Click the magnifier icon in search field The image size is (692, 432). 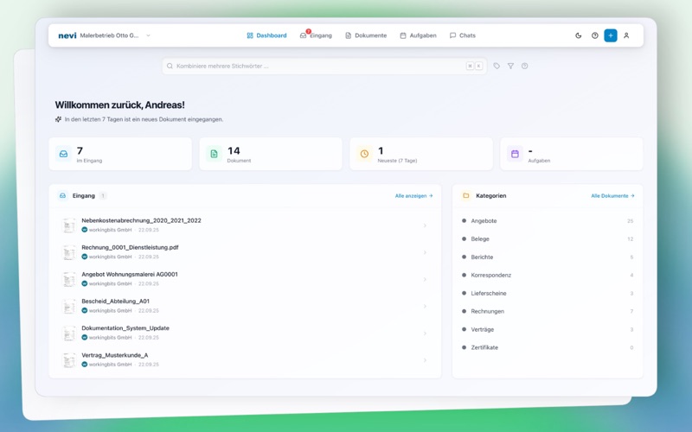[170, 67]
